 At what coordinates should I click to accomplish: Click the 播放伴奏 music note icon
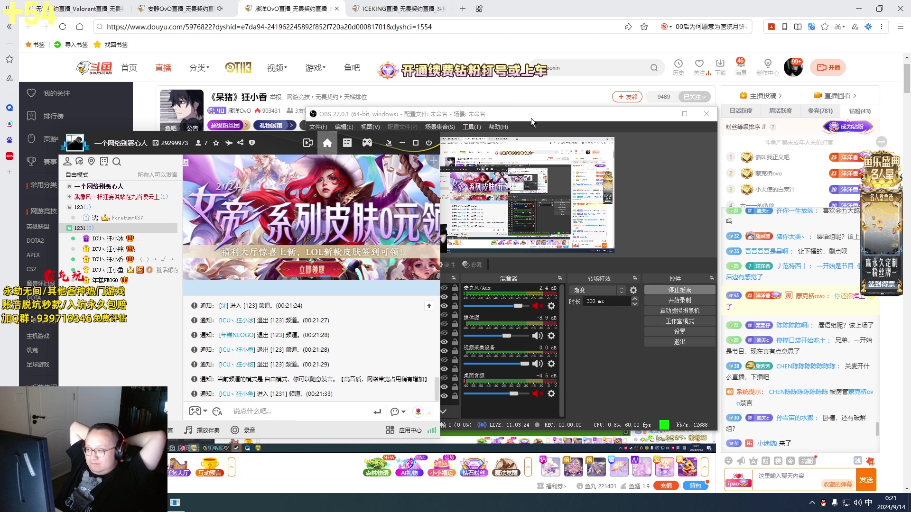tap(188, 430)
